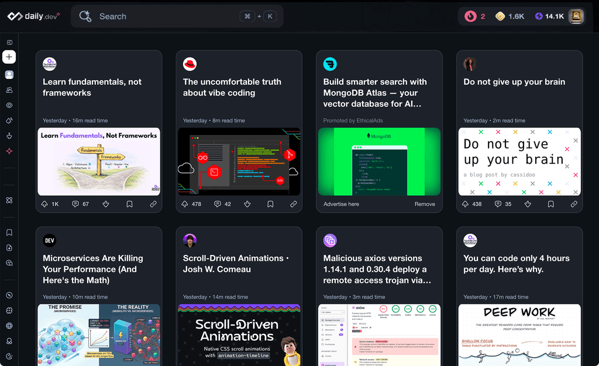Click the vibe coding editor thumbnail

[x=239, y=161]
